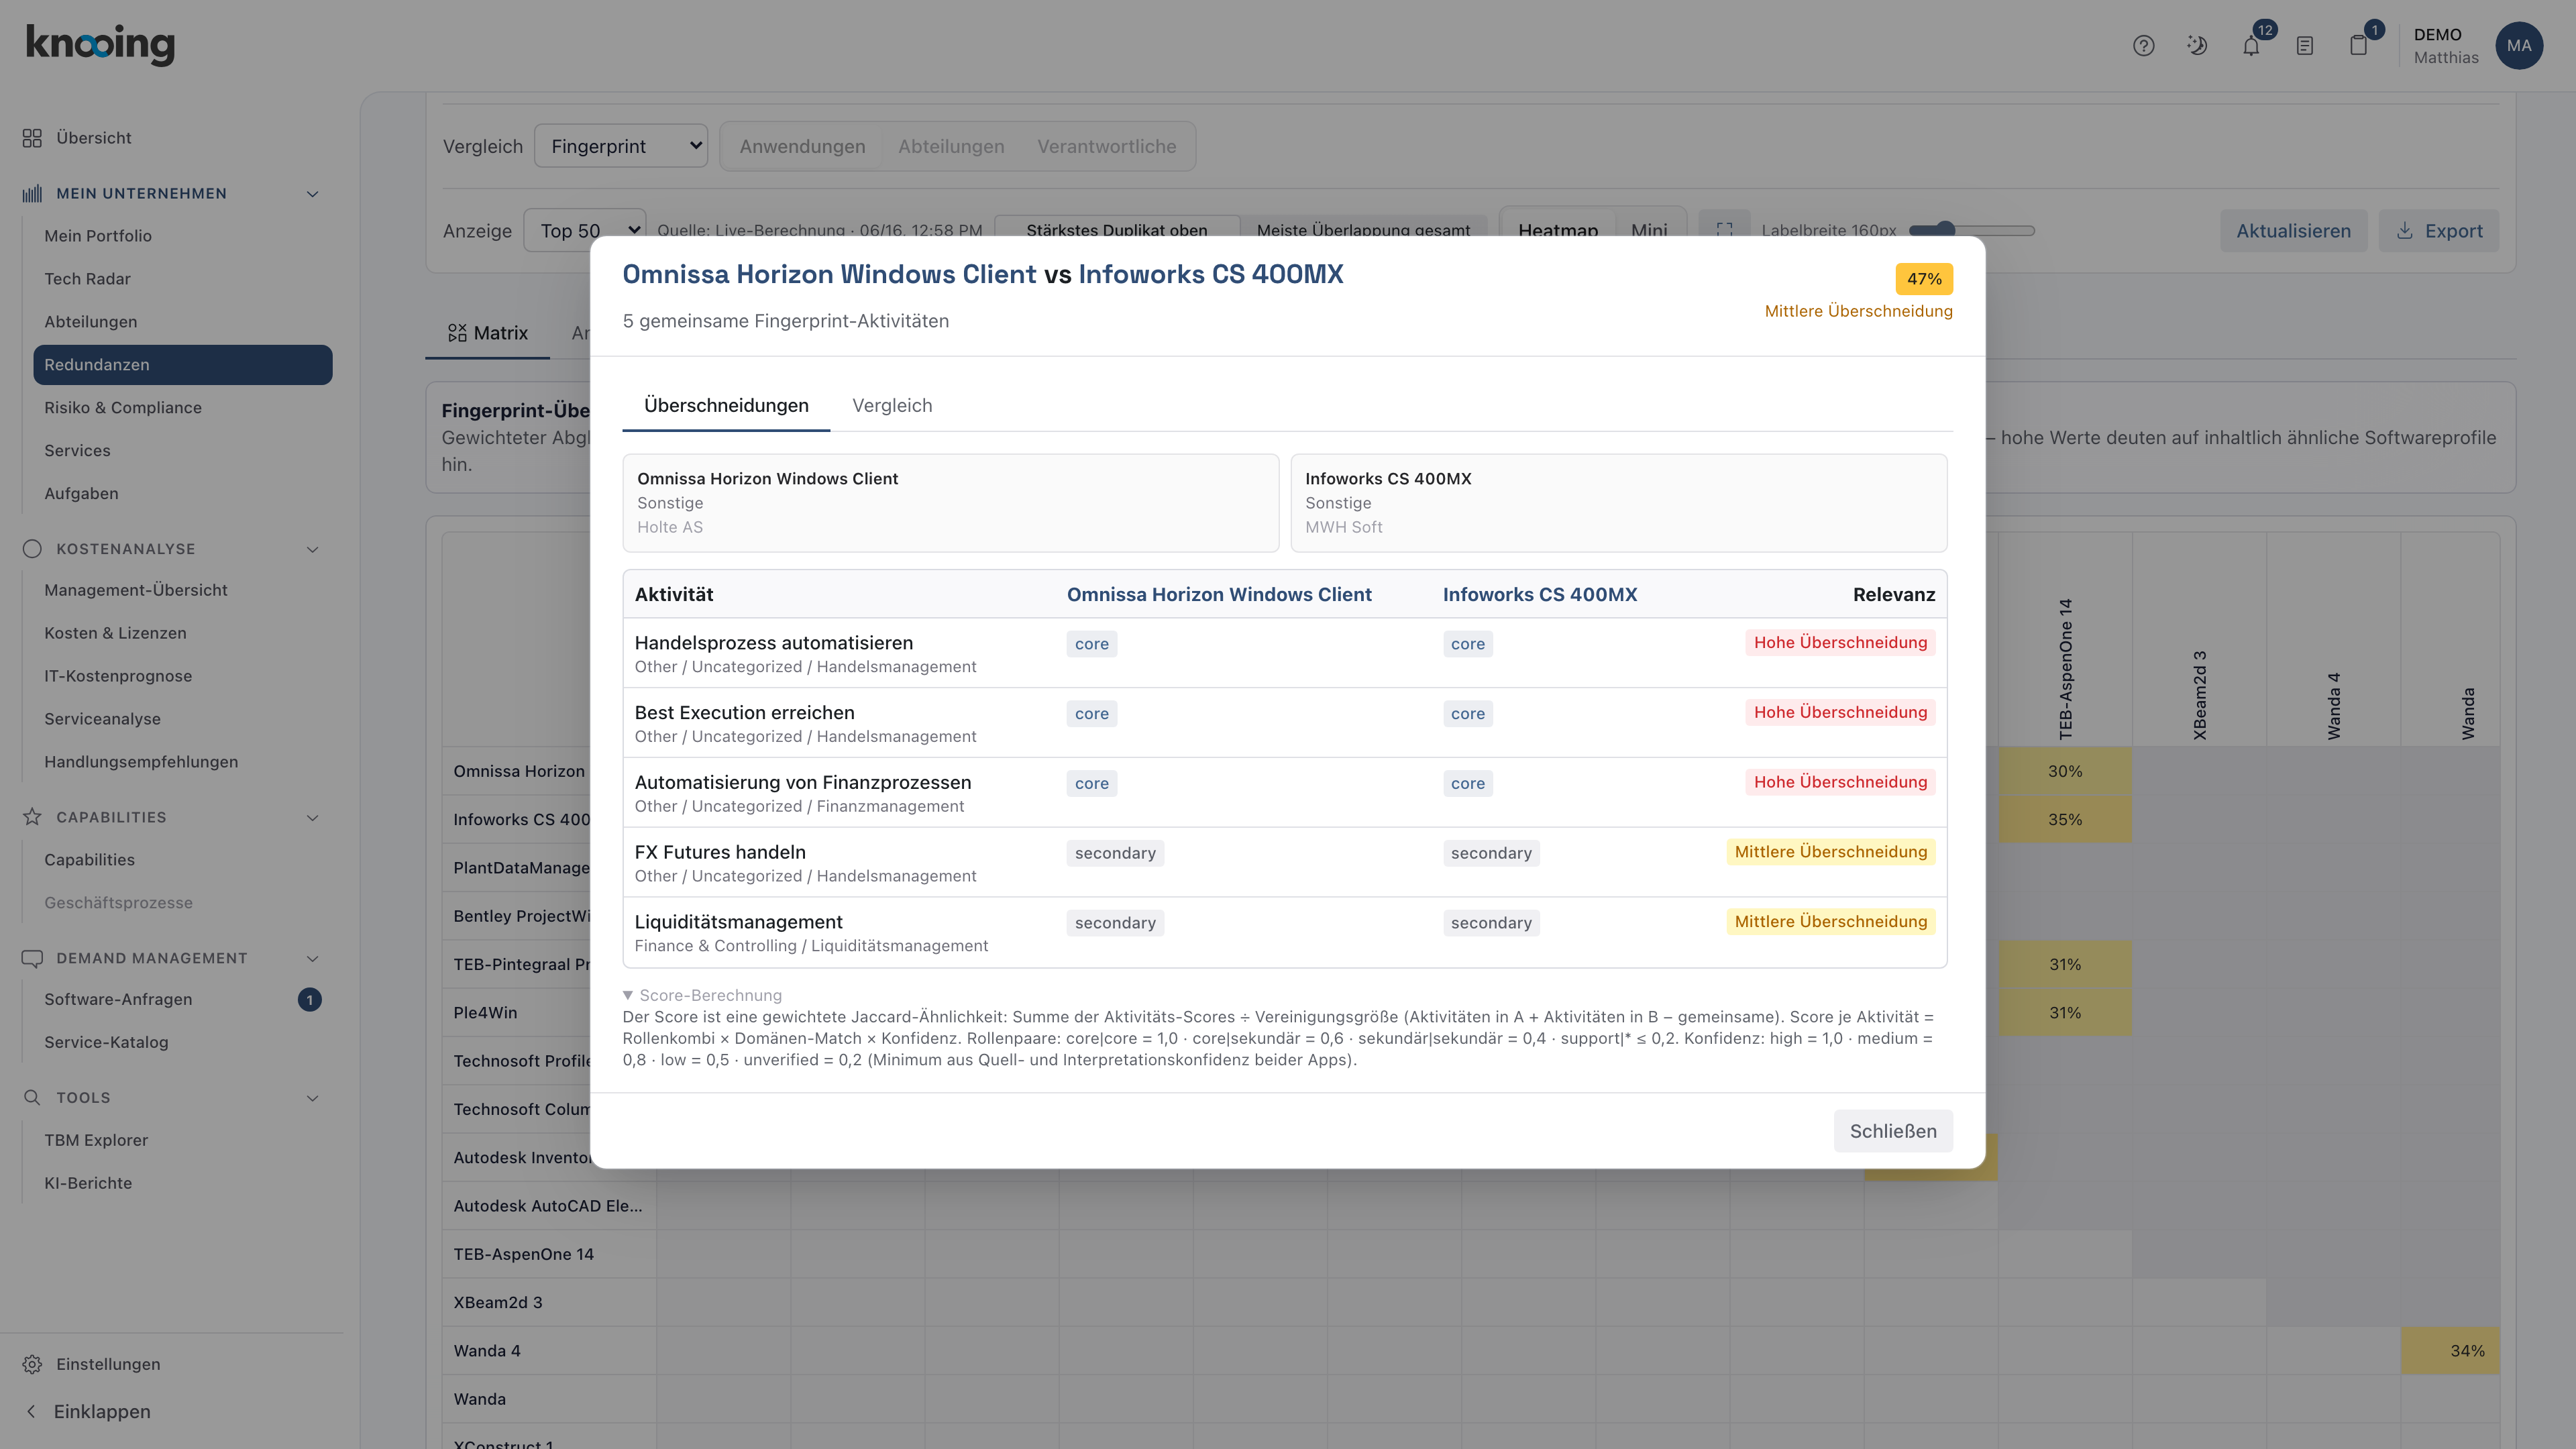Click the Infoworks CS 400MX info card
Image resolution: width=2576 pixels, height=1449 pixels.
tap(1619, 503)
